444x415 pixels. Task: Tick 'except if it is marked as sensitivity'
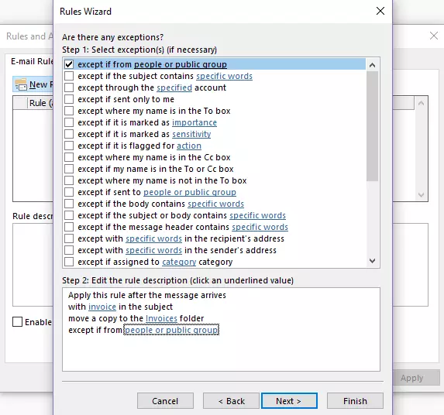[69, 134]
